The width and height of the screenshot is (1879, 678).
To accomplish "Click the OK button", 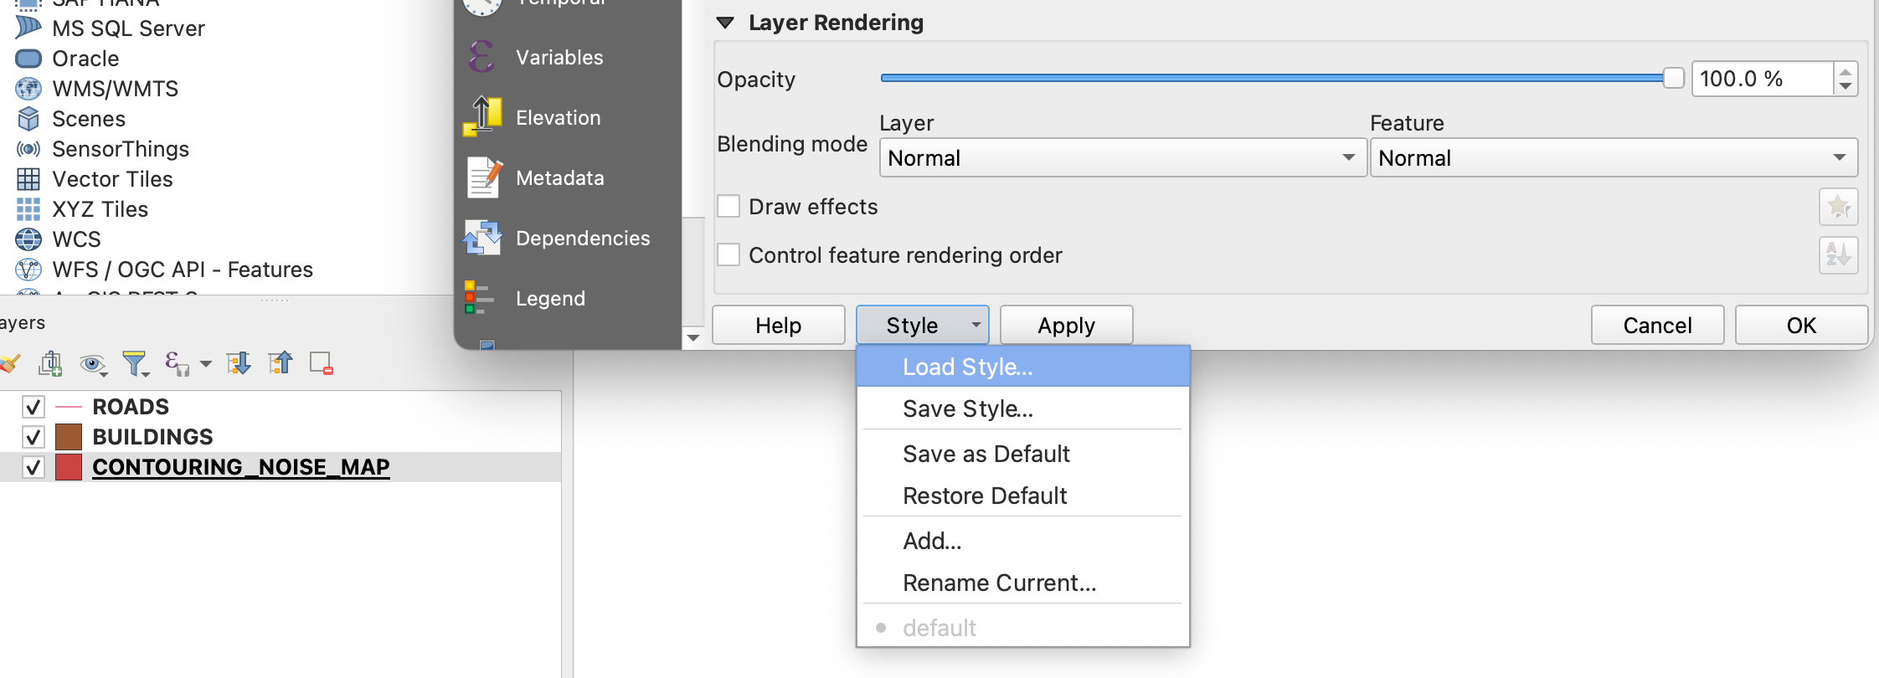I will (1801, 325).
